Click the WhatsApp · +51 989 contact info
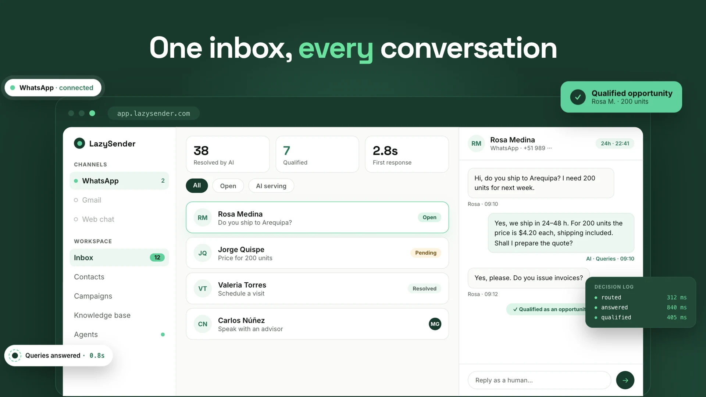 [x=521, y=148]
